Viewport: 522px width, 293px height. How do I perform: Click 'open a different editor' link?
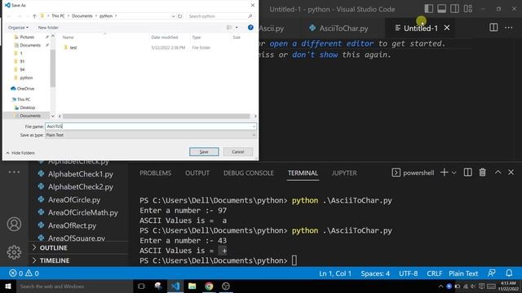point(321,43)
